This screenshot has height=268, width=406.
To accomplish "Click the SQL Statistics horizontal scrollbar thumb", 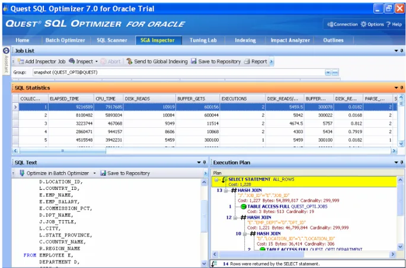I will point(62,151).
